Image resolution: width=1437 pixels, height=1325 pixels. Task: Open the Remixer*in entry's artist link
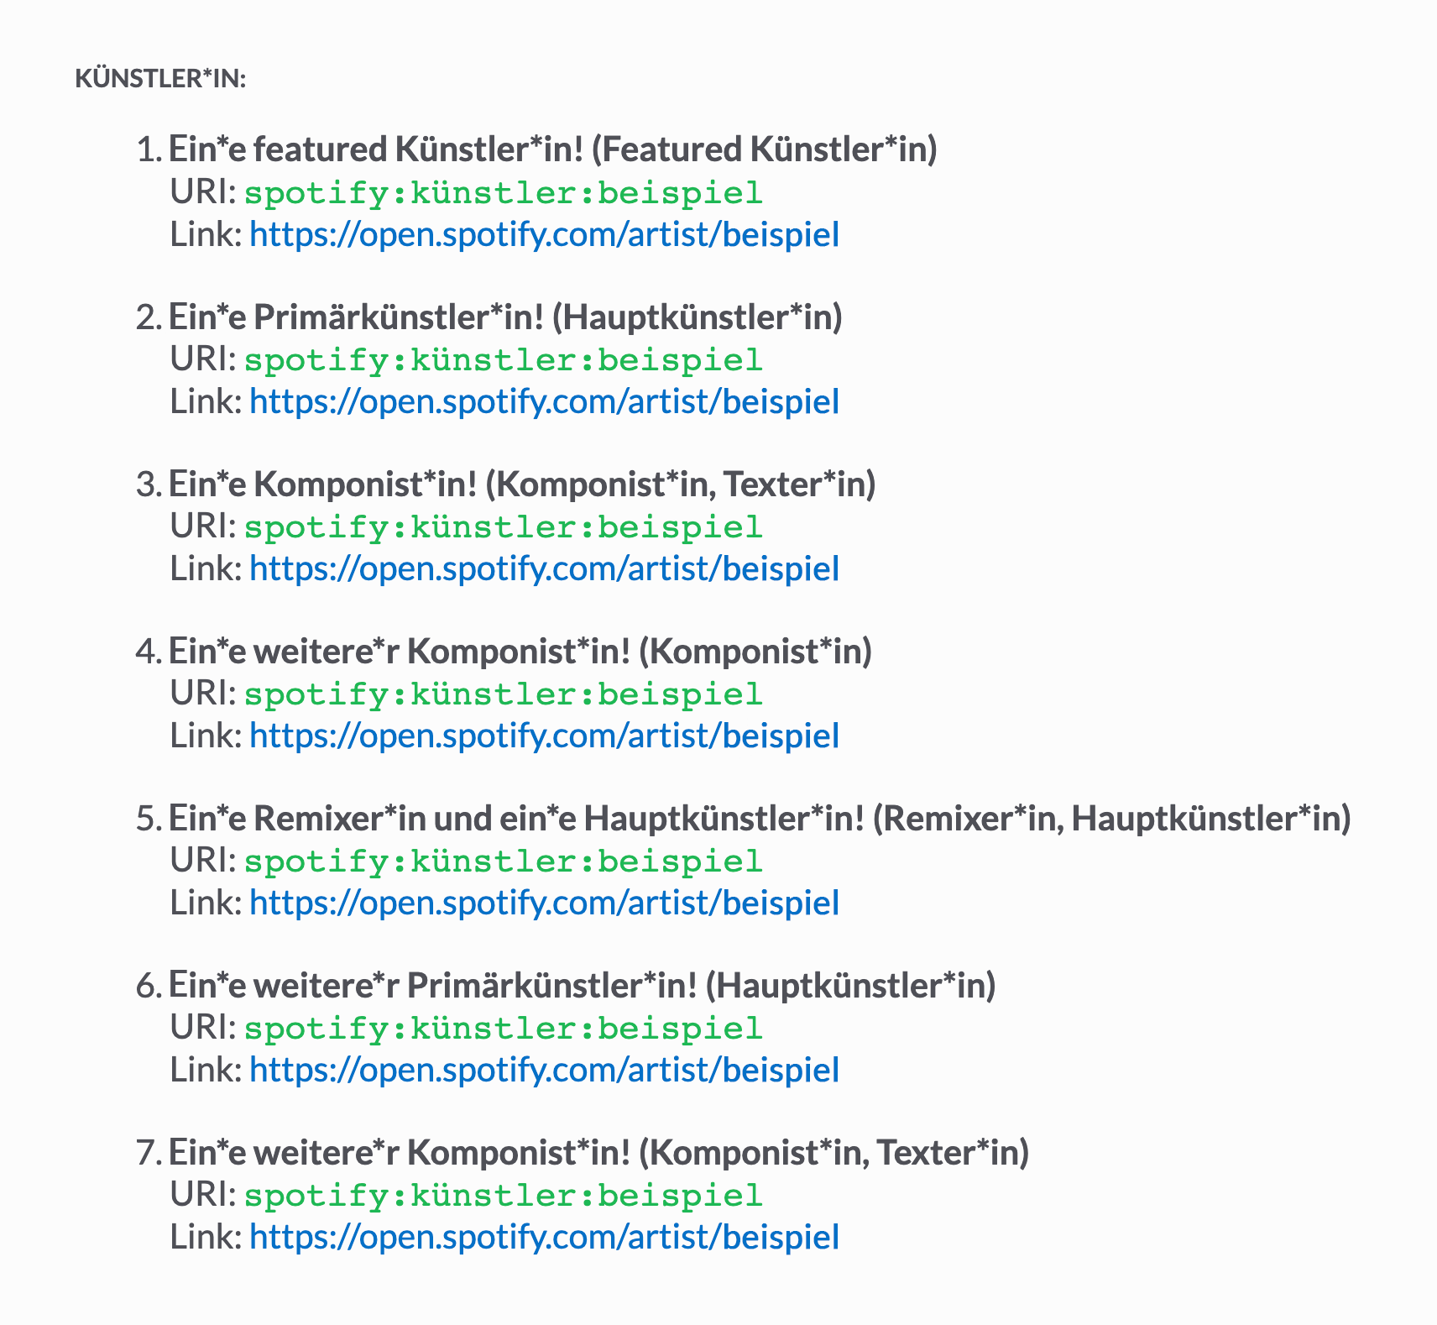pos(544,903)
